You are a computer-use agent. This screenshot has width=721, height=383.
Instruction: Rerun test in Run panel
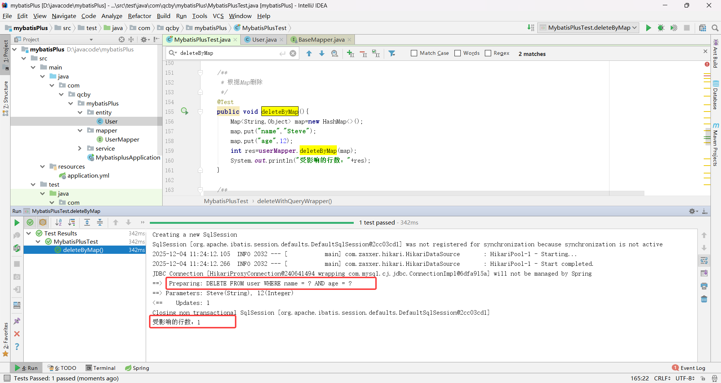click(x=17, y=223)
